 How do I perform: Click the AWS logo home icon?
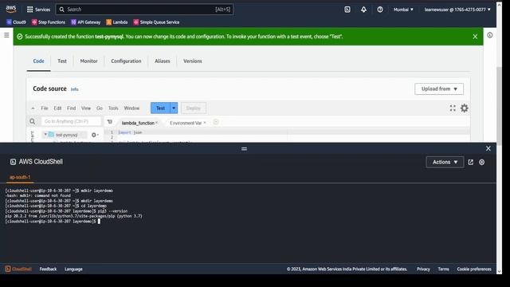[11, 9]
